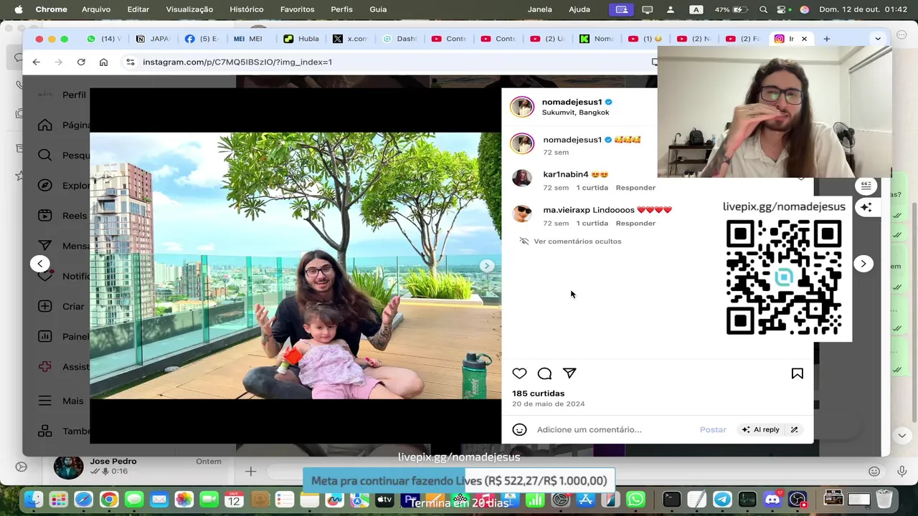Open WhatsApp in the Dock
The image size is (918, 516).
point(635,500)
